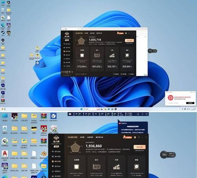Select the graphics card score 601,032
197x178 pixels.
97,67
